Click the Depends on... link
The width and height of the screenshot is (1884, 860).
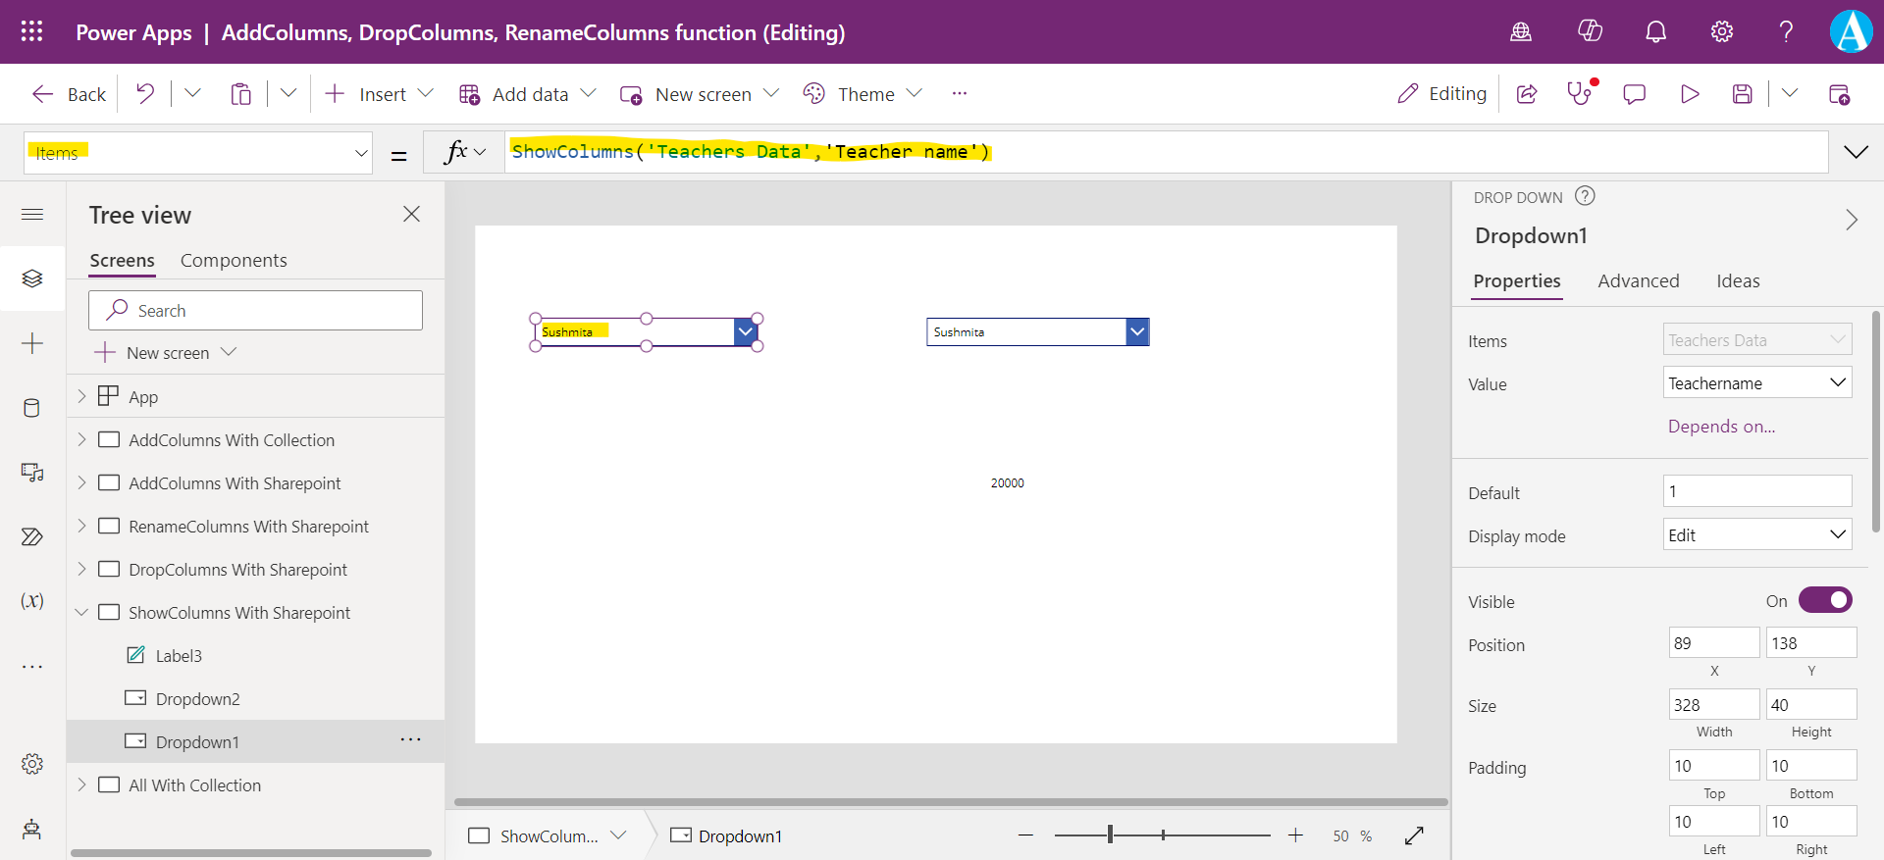1721,427
